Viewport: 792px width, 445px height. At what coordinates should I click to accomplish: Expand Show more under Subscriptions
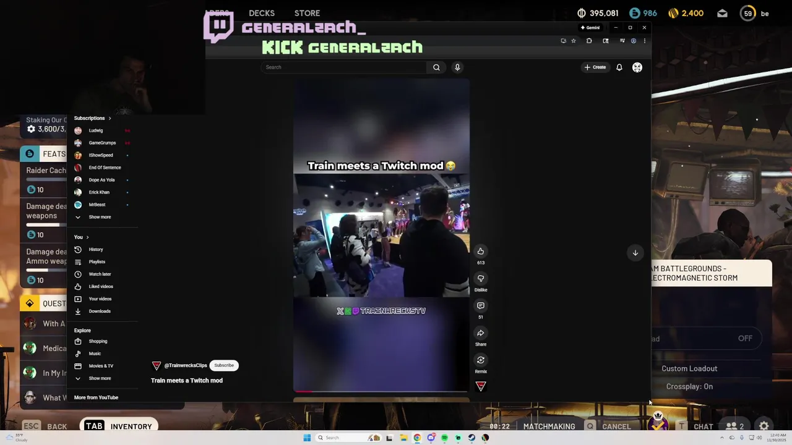coord(99,217)
